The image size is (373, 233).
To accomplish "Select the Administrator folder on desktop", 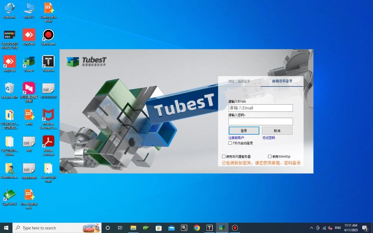I will tap(10, 171).
